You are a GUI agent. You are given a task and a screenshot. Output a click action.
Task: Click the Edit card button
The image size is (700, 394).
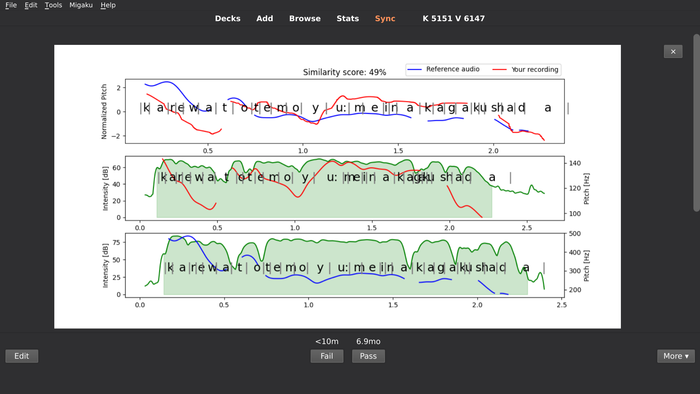click(22, 356)
